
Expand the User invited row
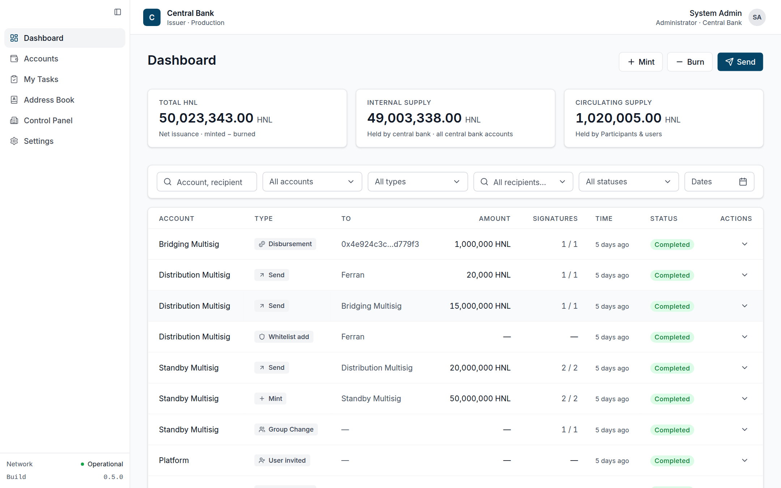tap(744, 461)
